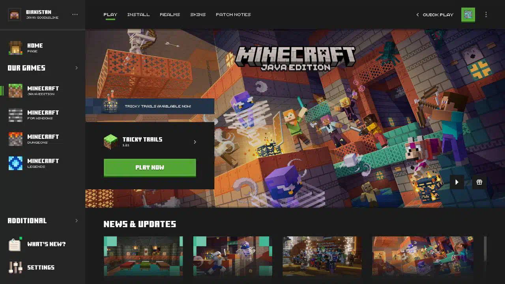505x284 pixels.
Task: Open the Realms tab
Action: (170, 15)
